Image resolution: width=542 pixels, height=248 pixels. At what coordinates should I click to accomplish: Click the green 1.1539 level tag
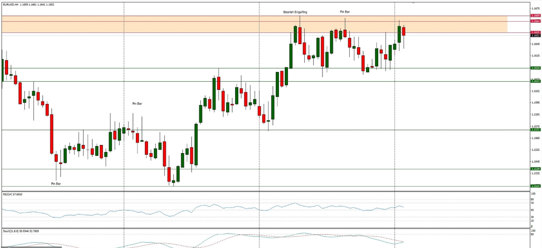click(535, 169)
